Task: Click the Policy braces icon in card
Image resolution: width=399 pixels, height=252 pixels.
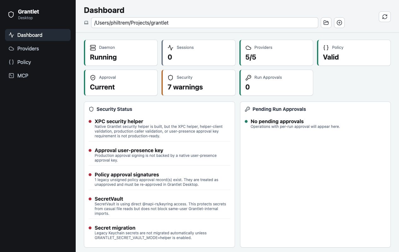Action: click(326, 48)
